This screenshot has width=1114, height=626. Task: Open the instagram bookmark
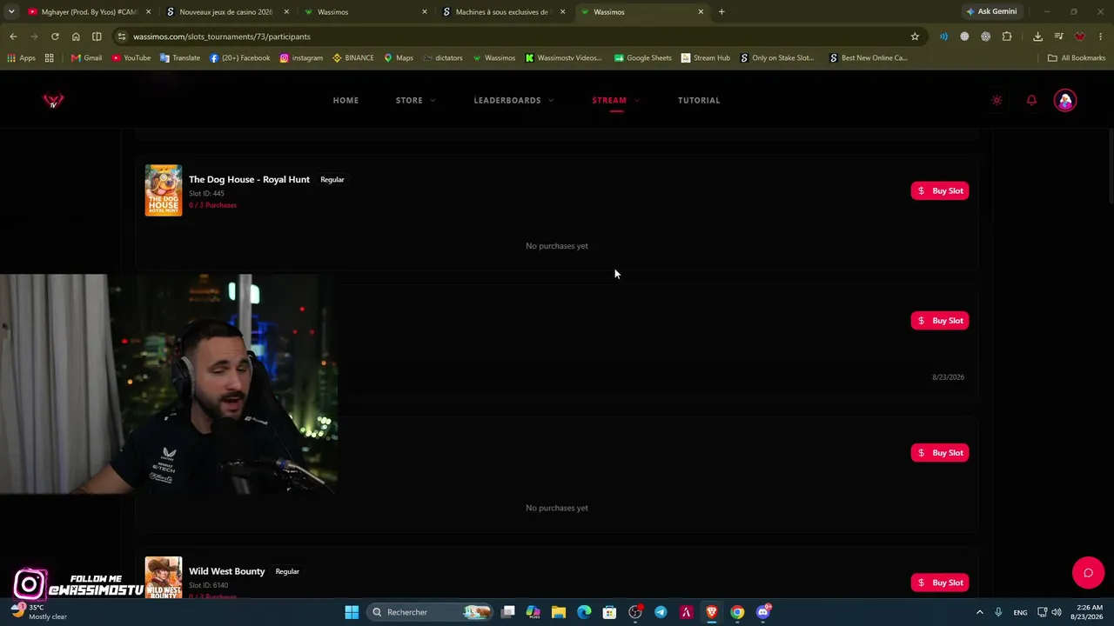click(x=301, y=58)
